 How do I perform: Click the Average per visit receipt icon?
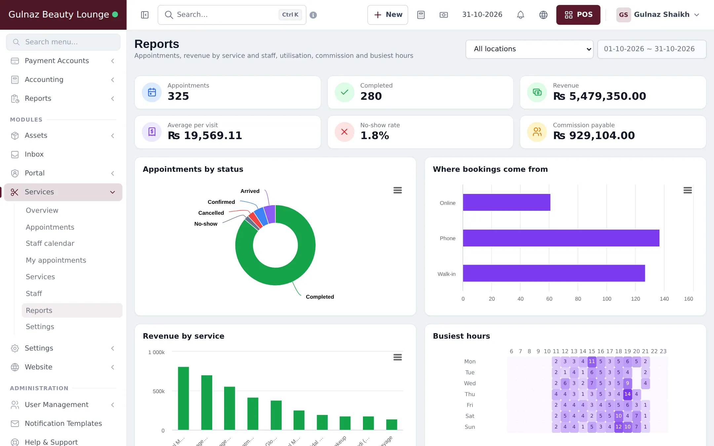[152, 132]
